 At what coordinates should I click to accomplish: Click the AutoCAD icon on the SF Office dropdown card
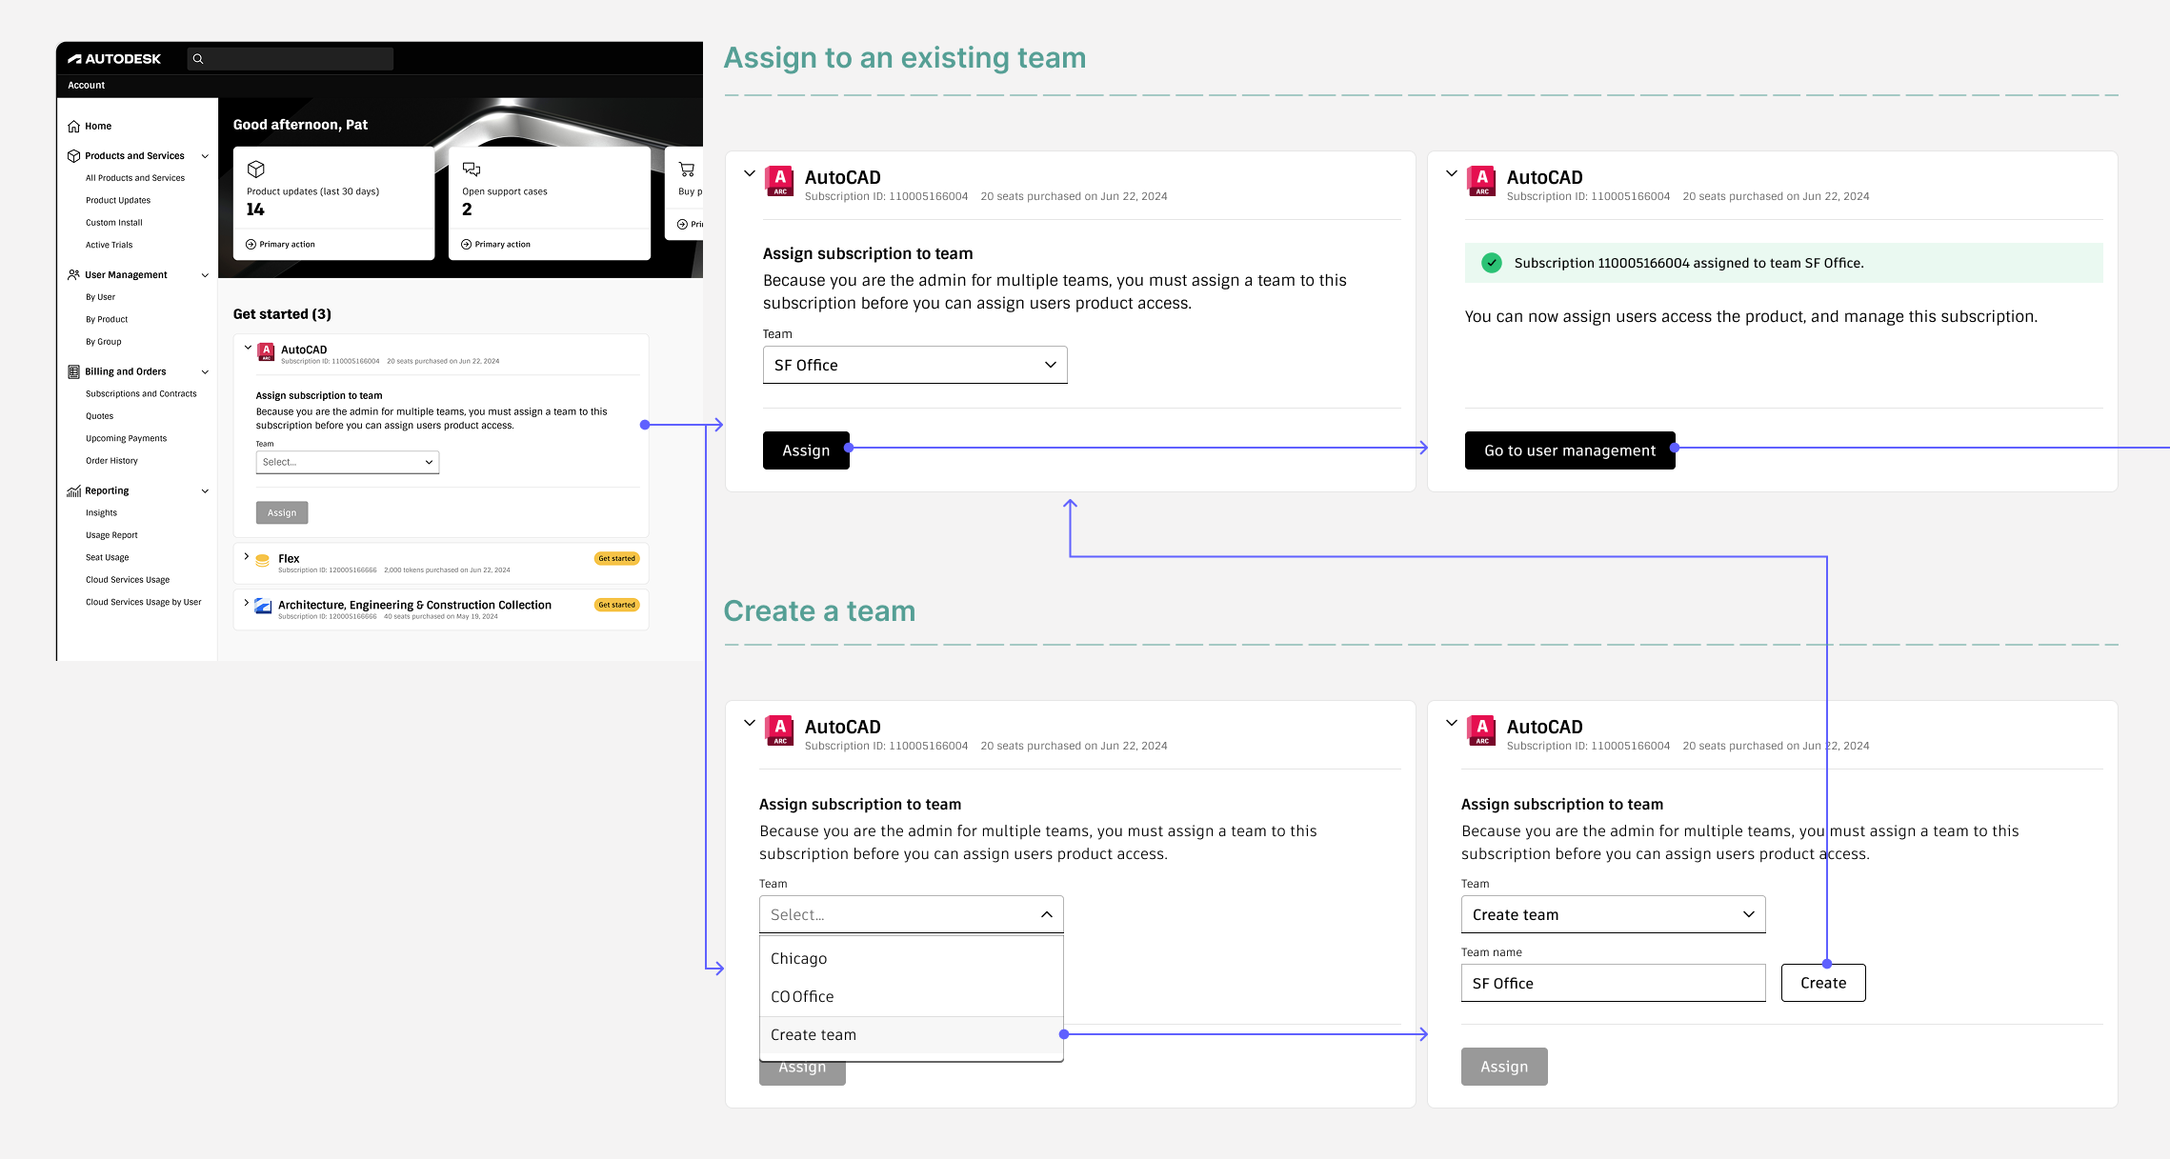[780, 181]
